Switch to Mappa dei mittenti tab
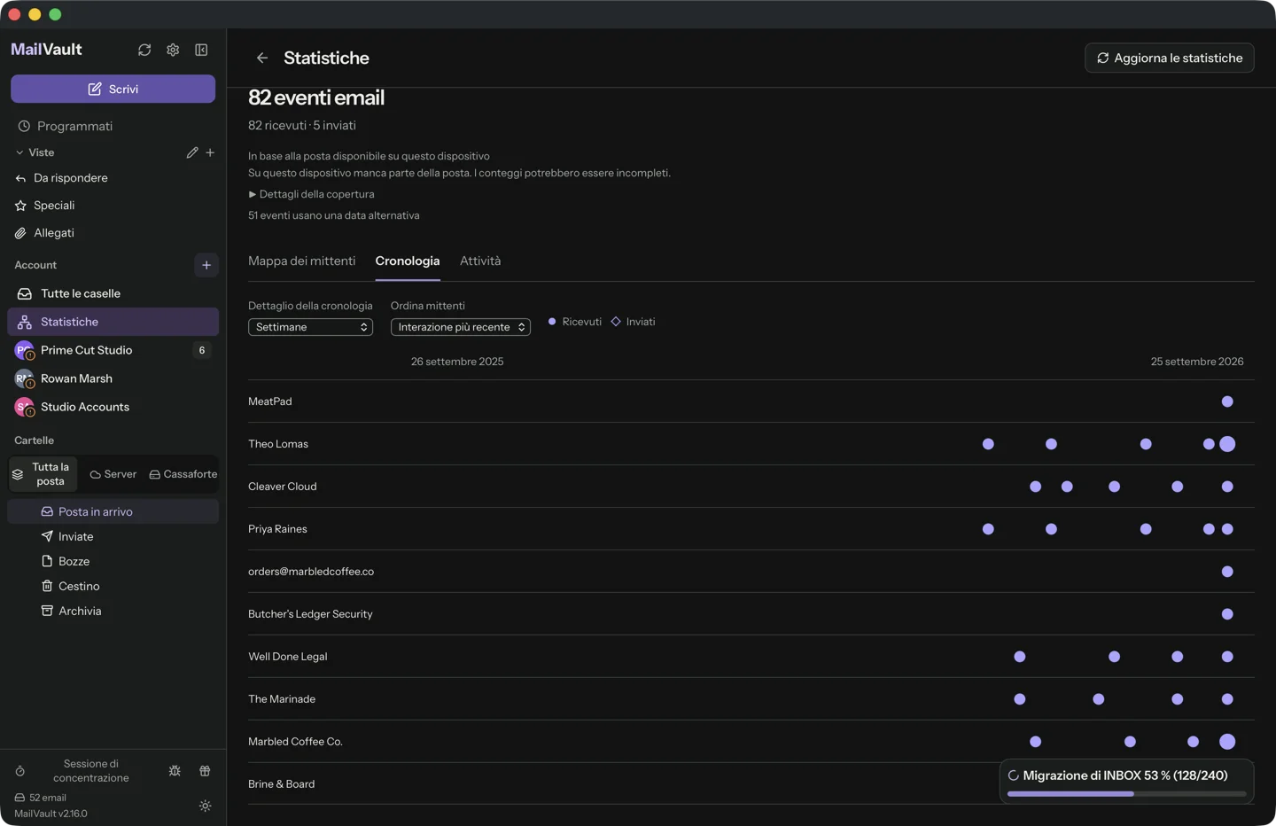This screenshot has height=826, width=1276. (x=302, y=261)
